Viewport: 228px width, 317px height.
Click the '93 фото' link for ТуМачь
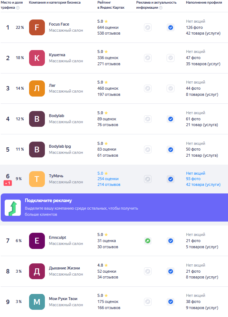pos(193,179)
